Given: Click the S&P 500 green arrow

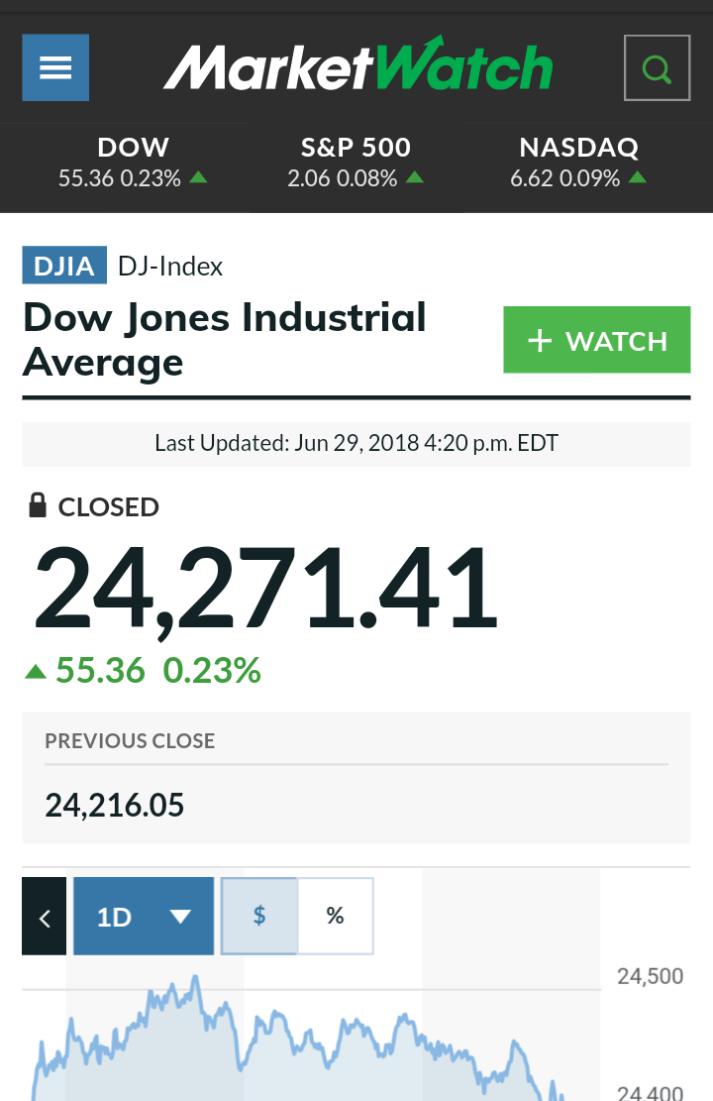Looking at the screenshot, I should 415,177.
